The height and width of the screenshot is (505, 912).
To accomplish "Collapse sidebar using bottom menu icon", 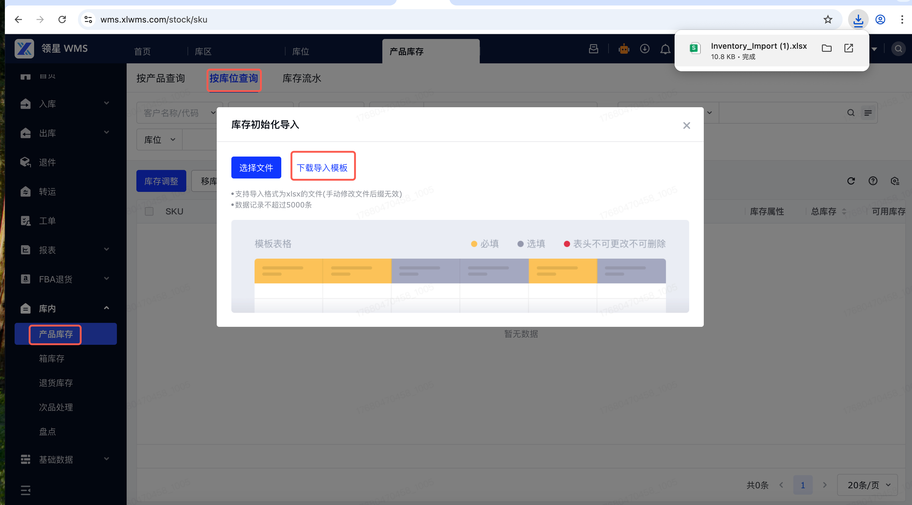I will [x=26, y=490].
